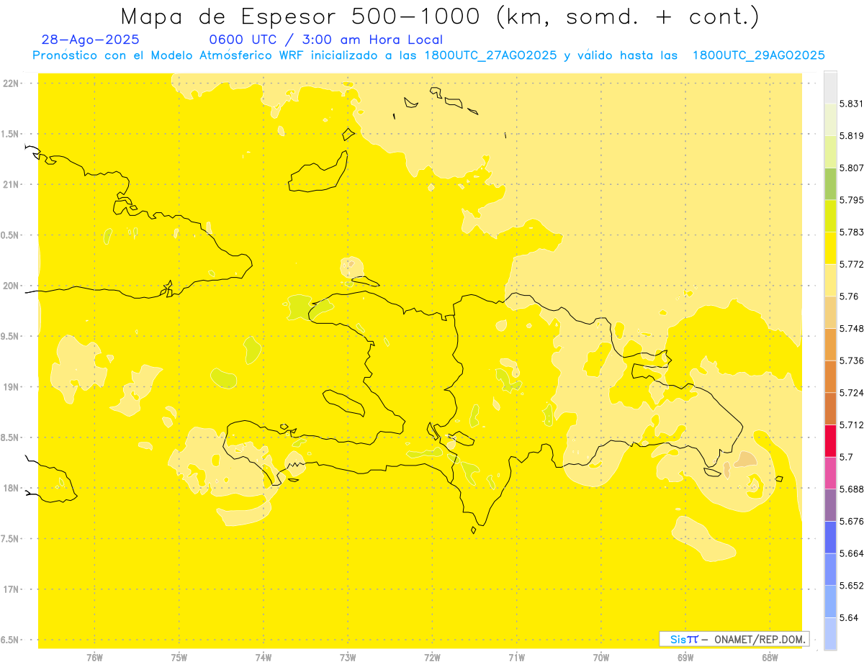Image resolution: width=864 pixels, height=667 pixels.
Task: Click the legend value 5.652
Action: 851,585
